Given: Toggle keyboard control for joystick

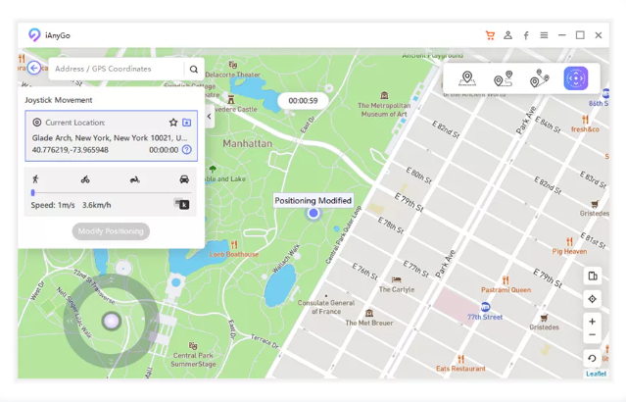Looking at the screenshot, I should 182,204.
